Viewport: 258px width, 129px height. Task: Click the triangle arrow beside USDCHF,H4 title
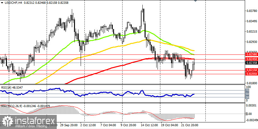pos(2,3)
